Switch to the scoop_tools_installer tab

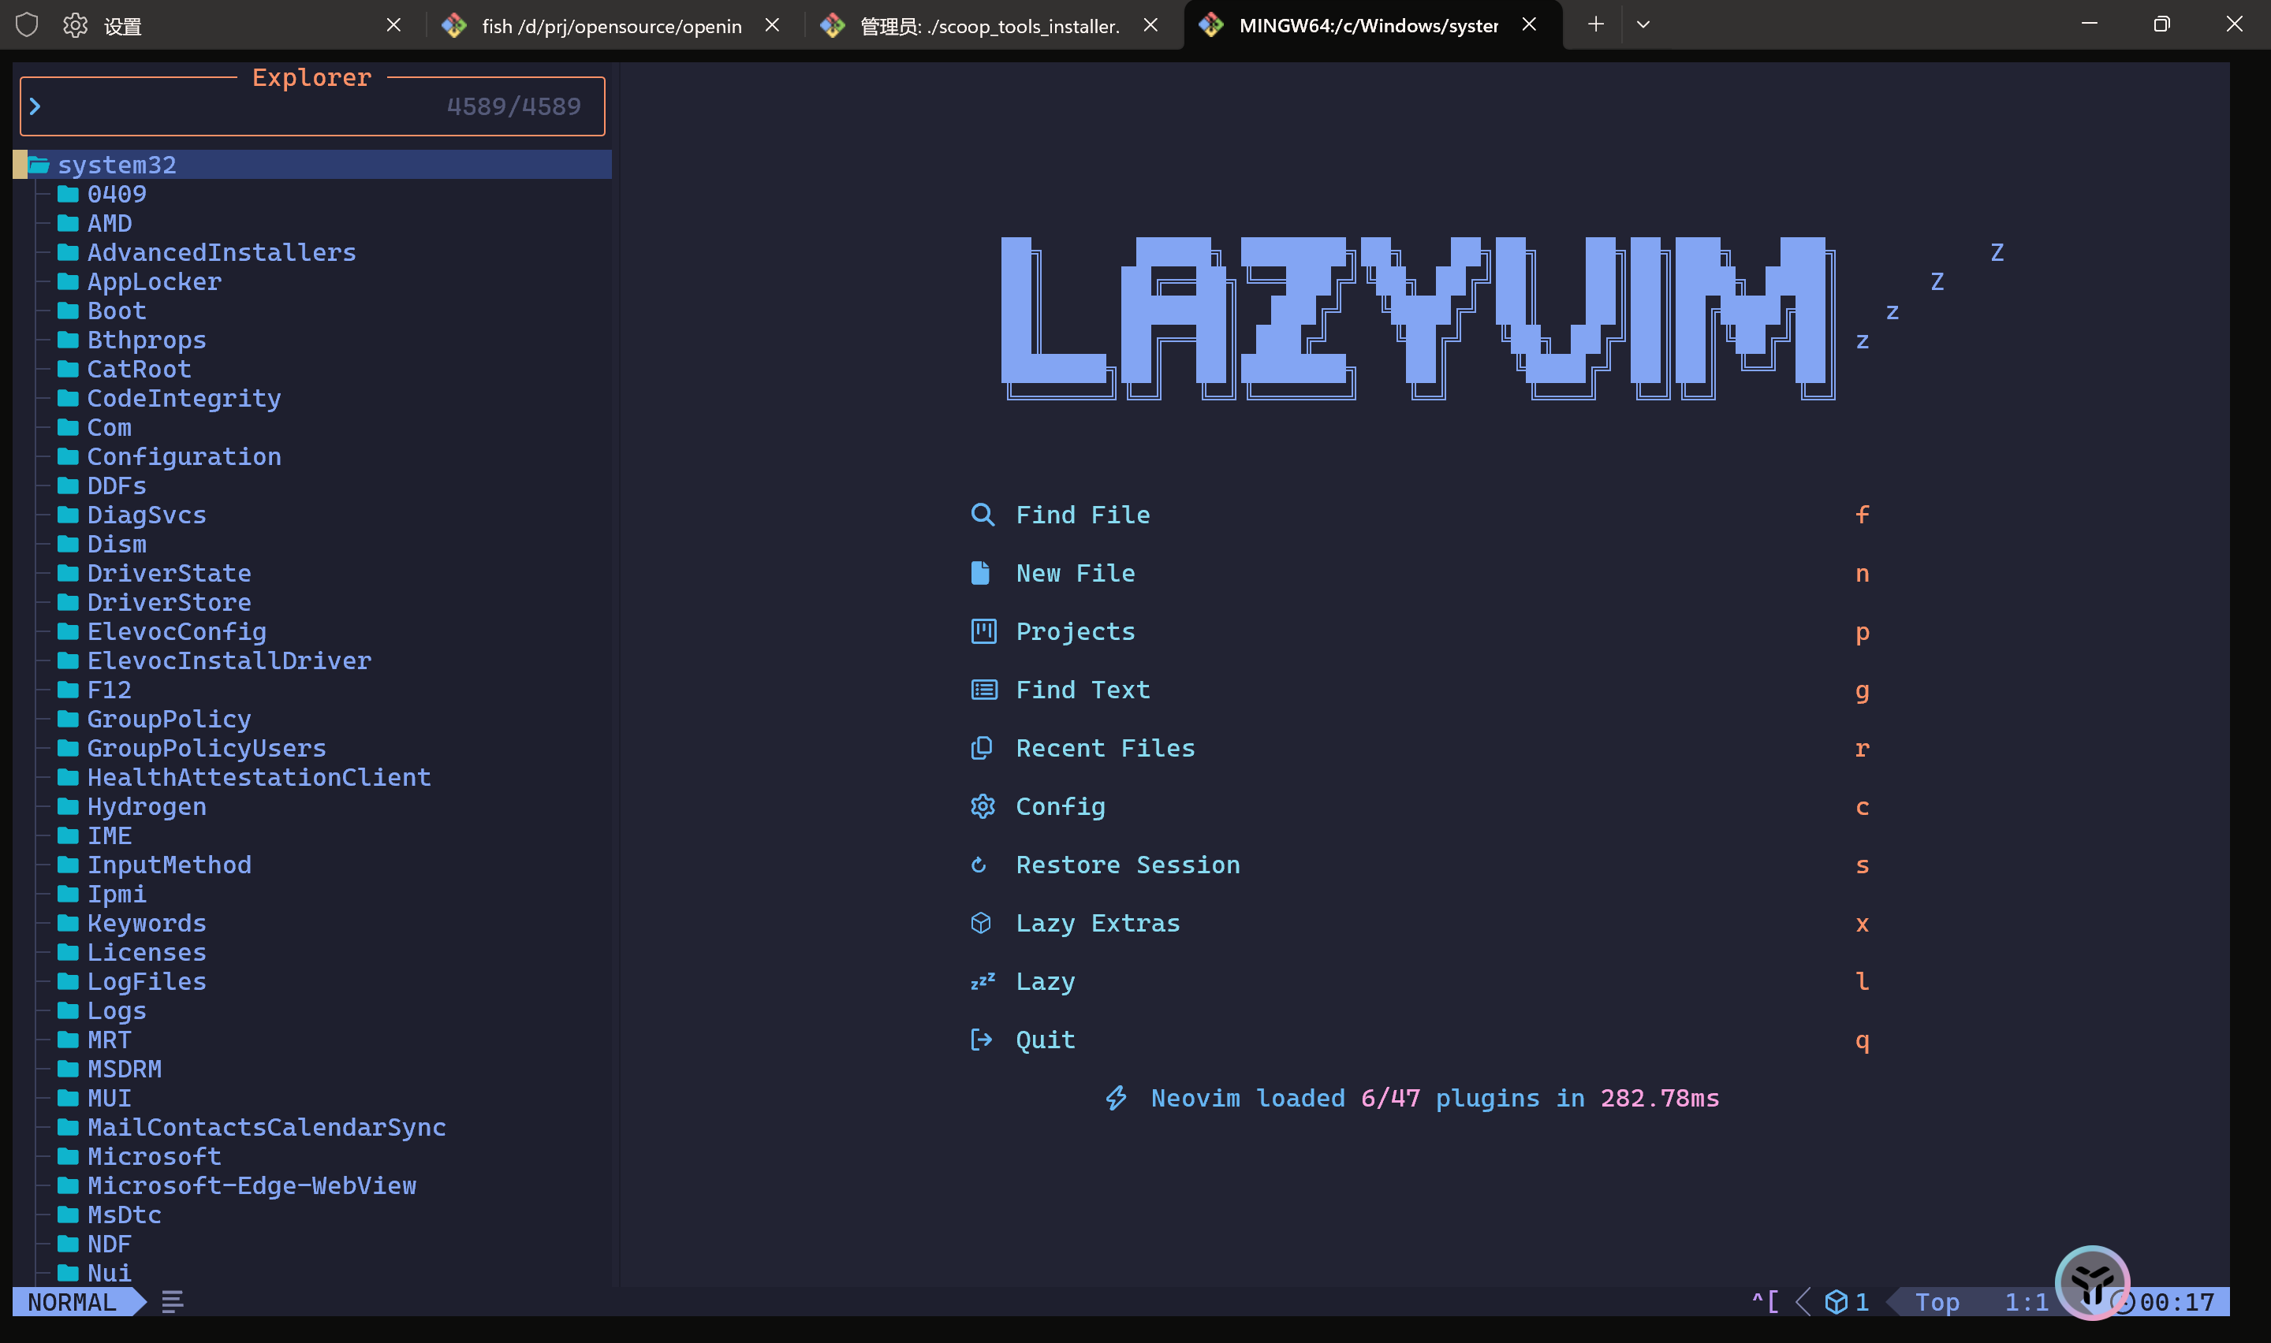[990, 25]
